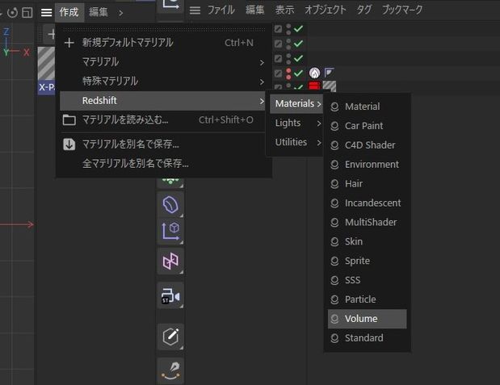Click the square corner tag icon

point(329,73)
